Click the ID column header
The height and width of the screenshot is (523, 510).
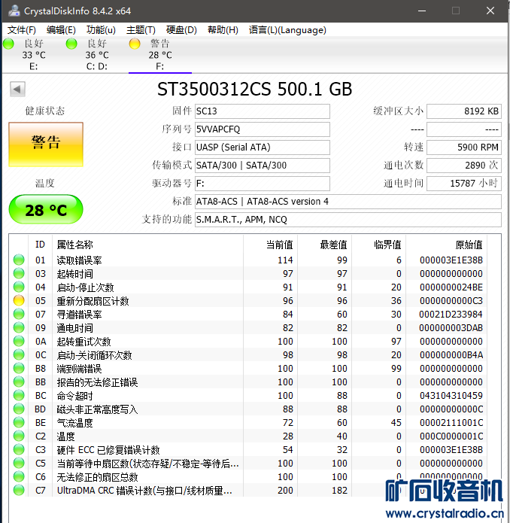[x=40, y=245]
